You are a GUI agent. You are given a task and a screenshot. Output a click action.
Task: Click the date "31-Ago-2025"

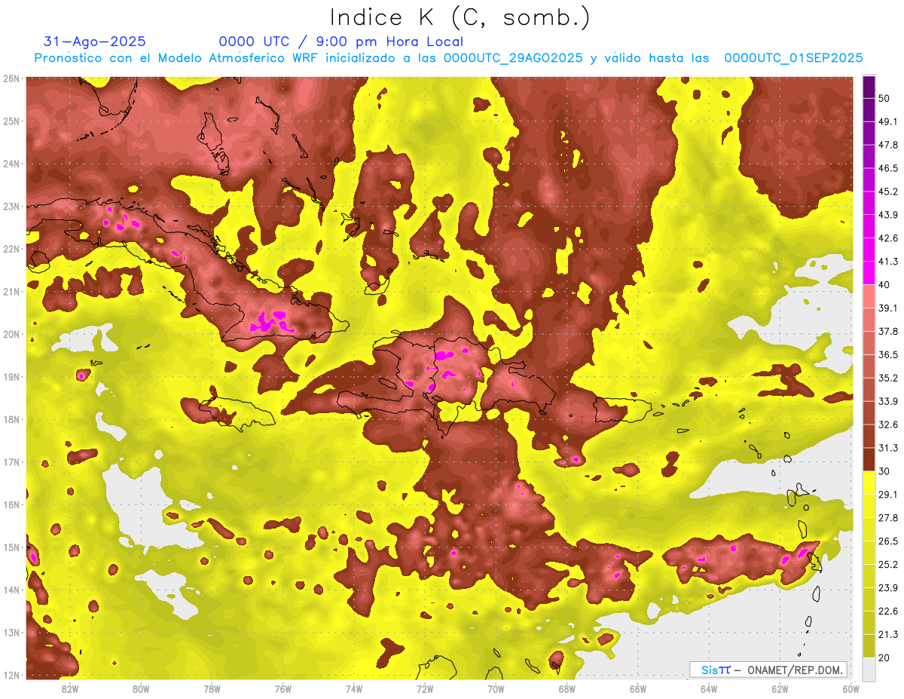pos(95,41)
